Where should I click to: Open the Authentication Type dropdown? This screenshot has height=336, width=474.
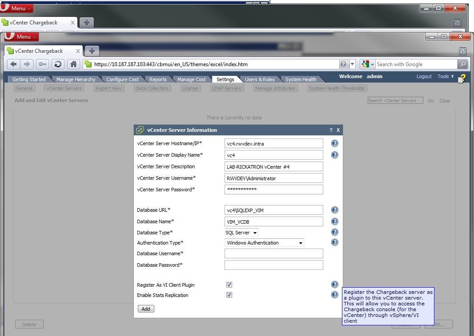click(264, 243)
